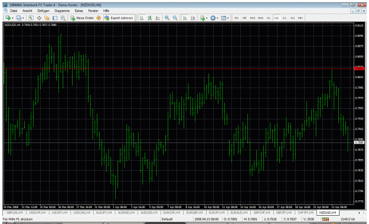Screen dimensions: 369x224
Task: Select the M1 timeframe button
Action: point(237,18)
